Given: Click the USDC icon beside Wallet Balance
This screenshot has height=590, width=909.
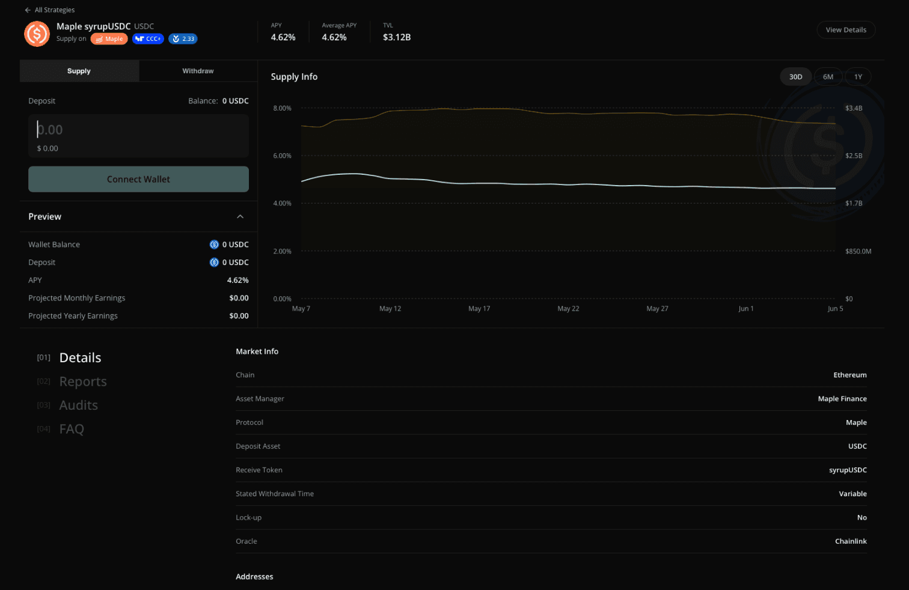Looking at the screenshot, I should coord(214,245).
